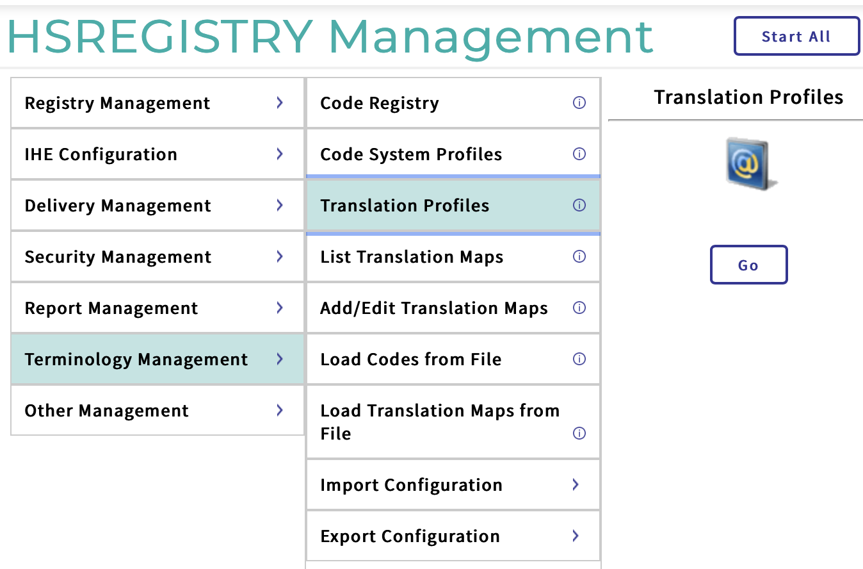
Task: Click info icon for Load Translation Maps from File
Action: 579,433
